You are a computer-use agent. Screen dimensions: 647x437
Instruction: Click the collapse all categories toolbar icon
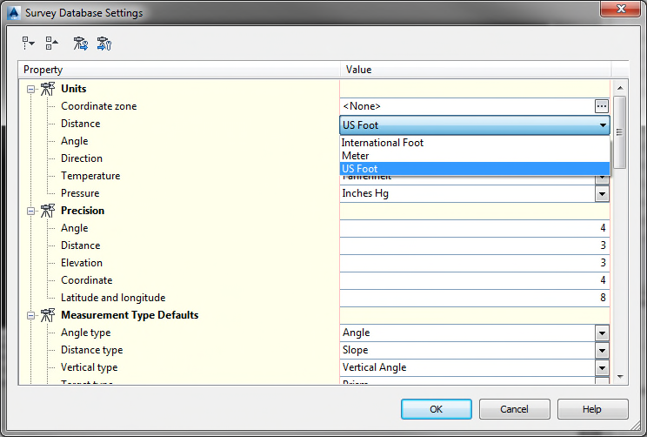click(52, 43)
